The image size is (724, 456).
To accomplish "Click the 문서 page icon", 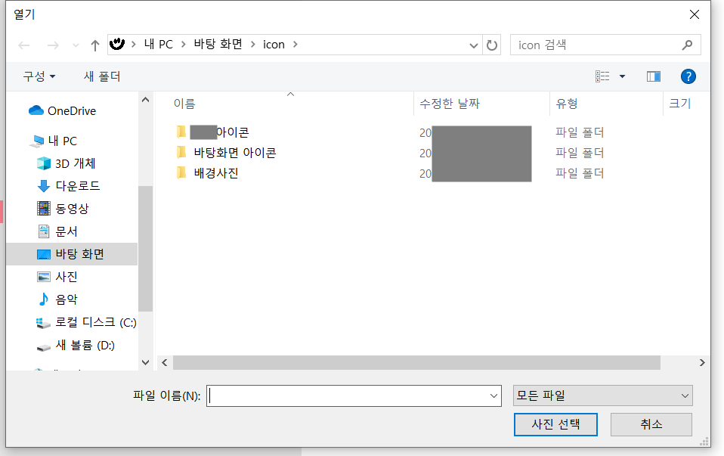I will pos(43,231).
